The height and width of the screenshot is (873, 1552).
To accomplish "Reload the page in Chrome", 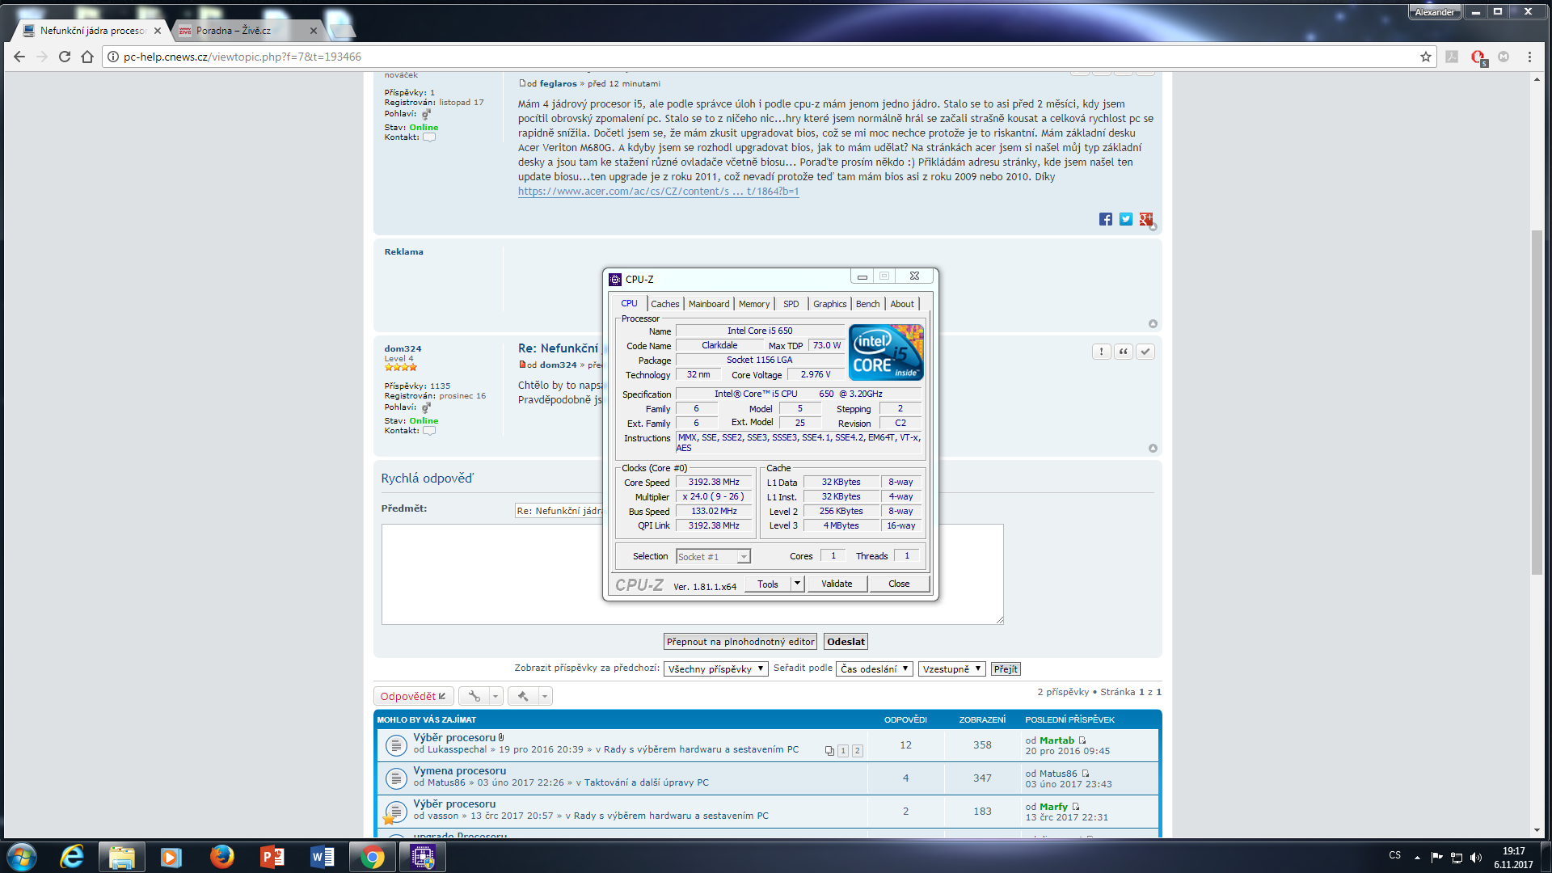I will pos(65,57).
